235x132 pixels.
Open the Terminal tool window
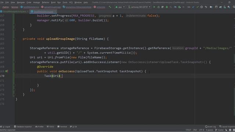pos(62,126)
